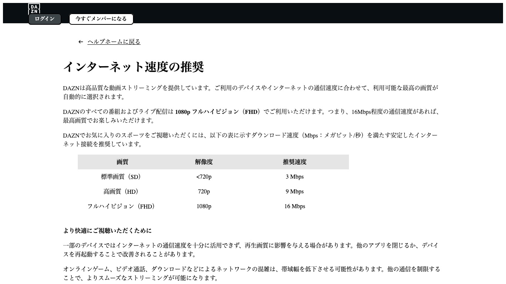This screenshot has height=284, width=506.
Task: Click the <720p resolution cell
Action: coord(204,177)
